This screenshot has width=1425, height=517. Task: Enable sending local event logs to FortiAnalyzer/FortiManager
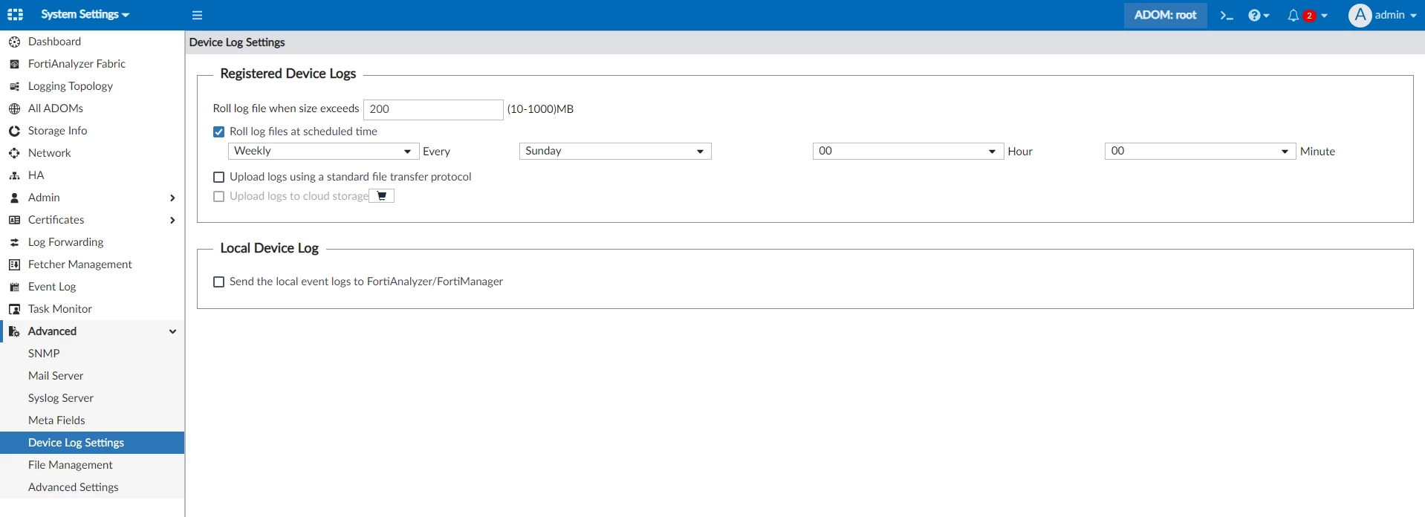click(218, 282)
